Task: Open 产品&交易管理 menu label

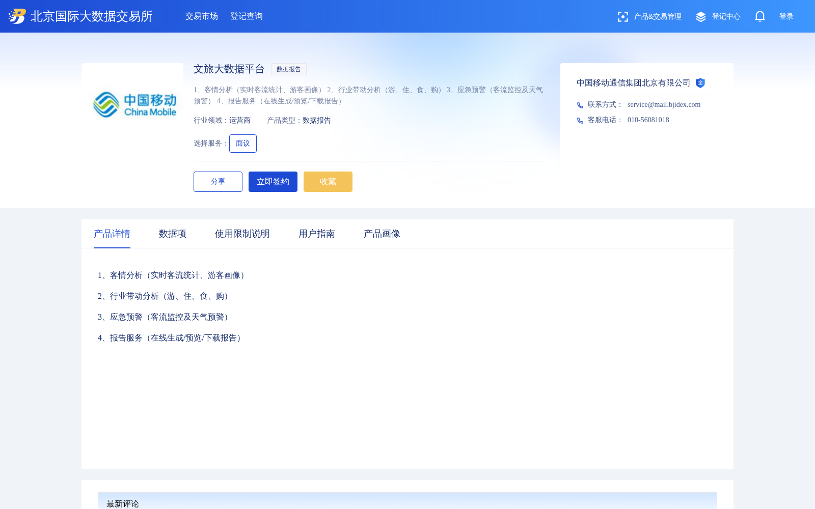Action: pyautogui.click(x=658, y=17)
